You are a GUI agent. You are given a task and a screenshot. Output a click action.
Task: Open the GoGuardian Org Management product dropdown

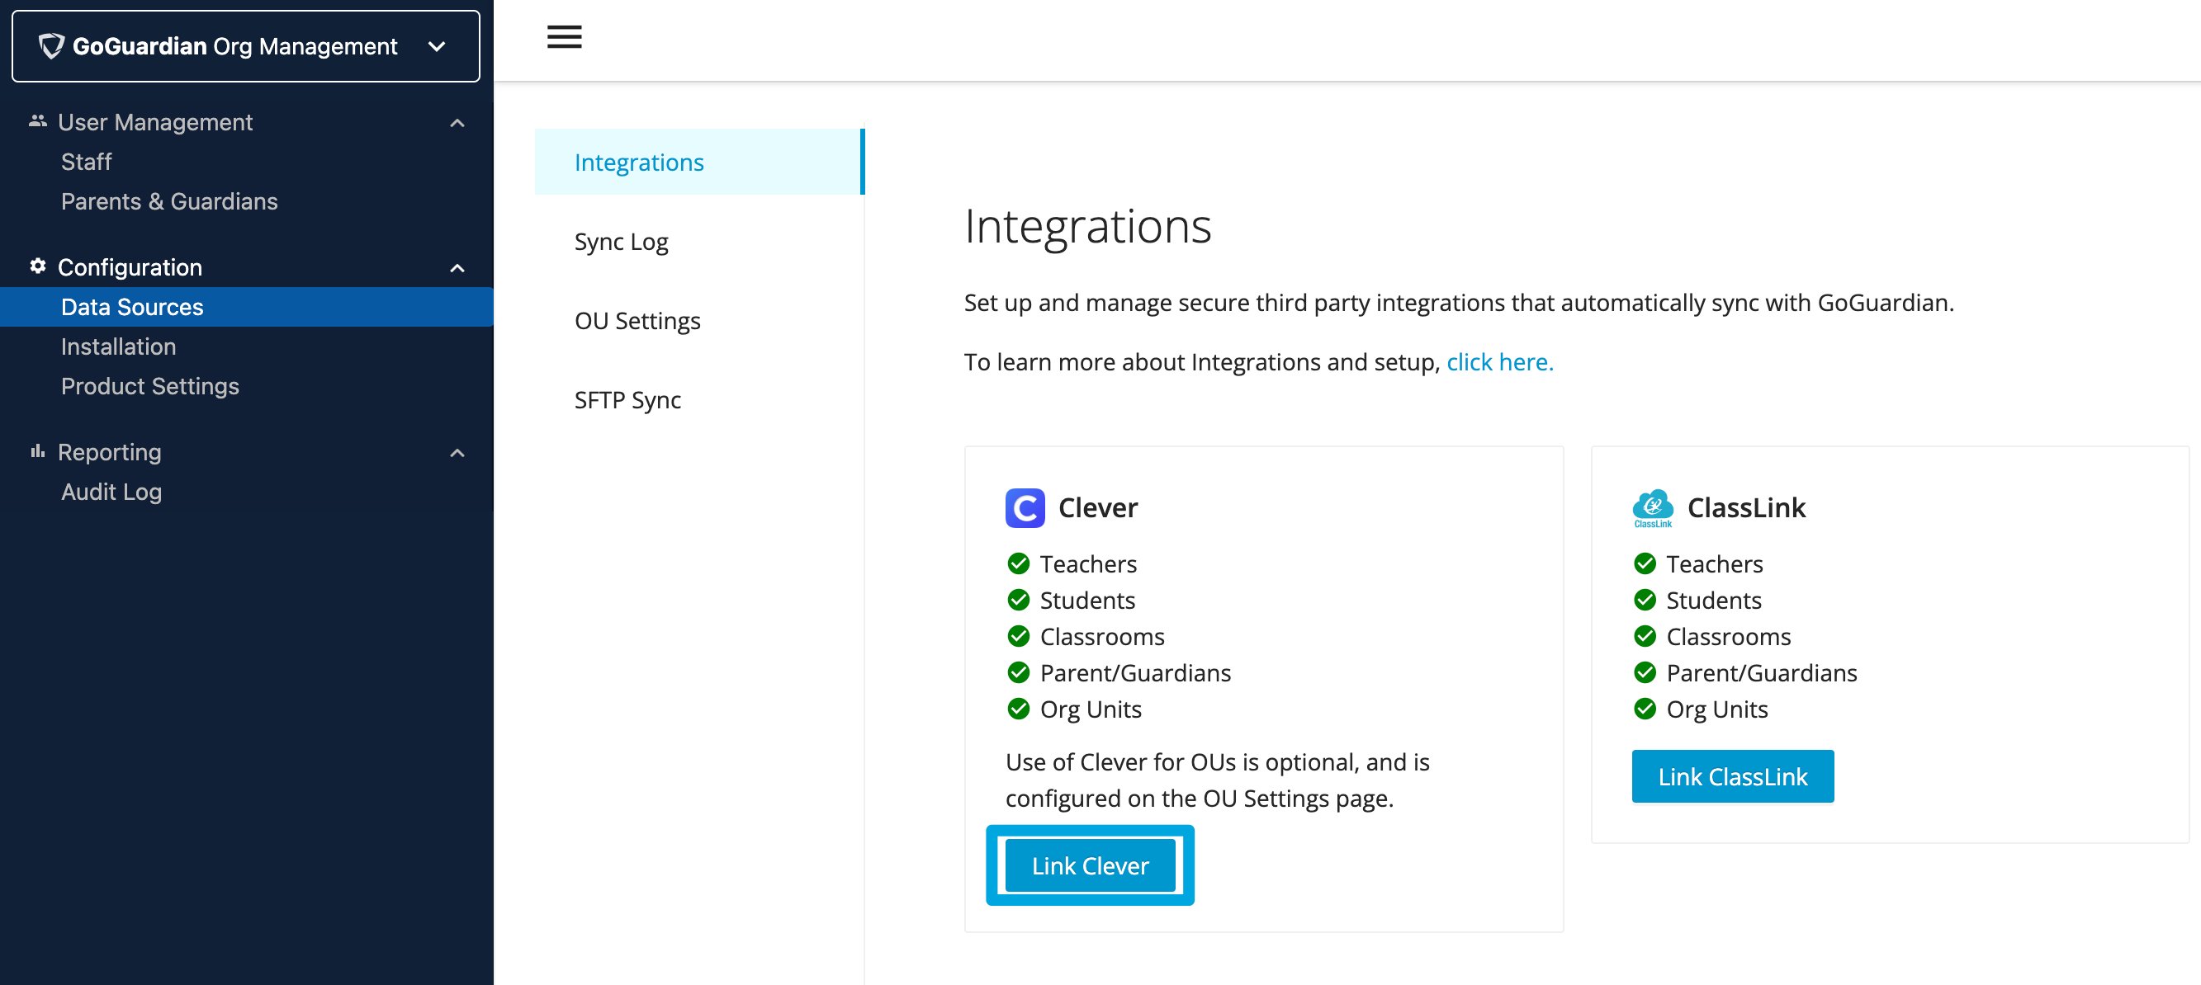246,46
